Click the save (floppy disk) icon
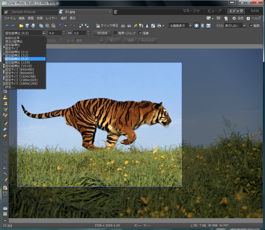265x230 pixels. point(27,26)
